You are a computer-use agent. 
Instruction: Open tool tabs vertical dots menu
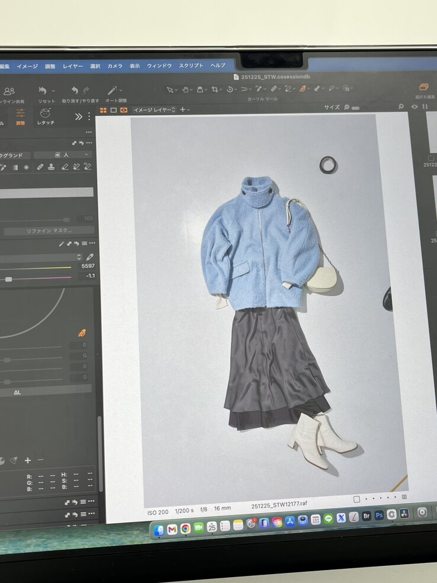click(x=89, y=116)
